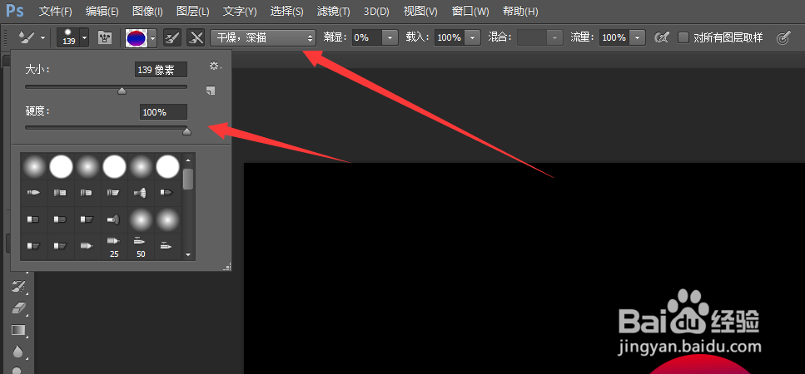Screen dimensions: 805x374
Task: Click the brush list scrollbar thumb
Action: coord(188,179)
